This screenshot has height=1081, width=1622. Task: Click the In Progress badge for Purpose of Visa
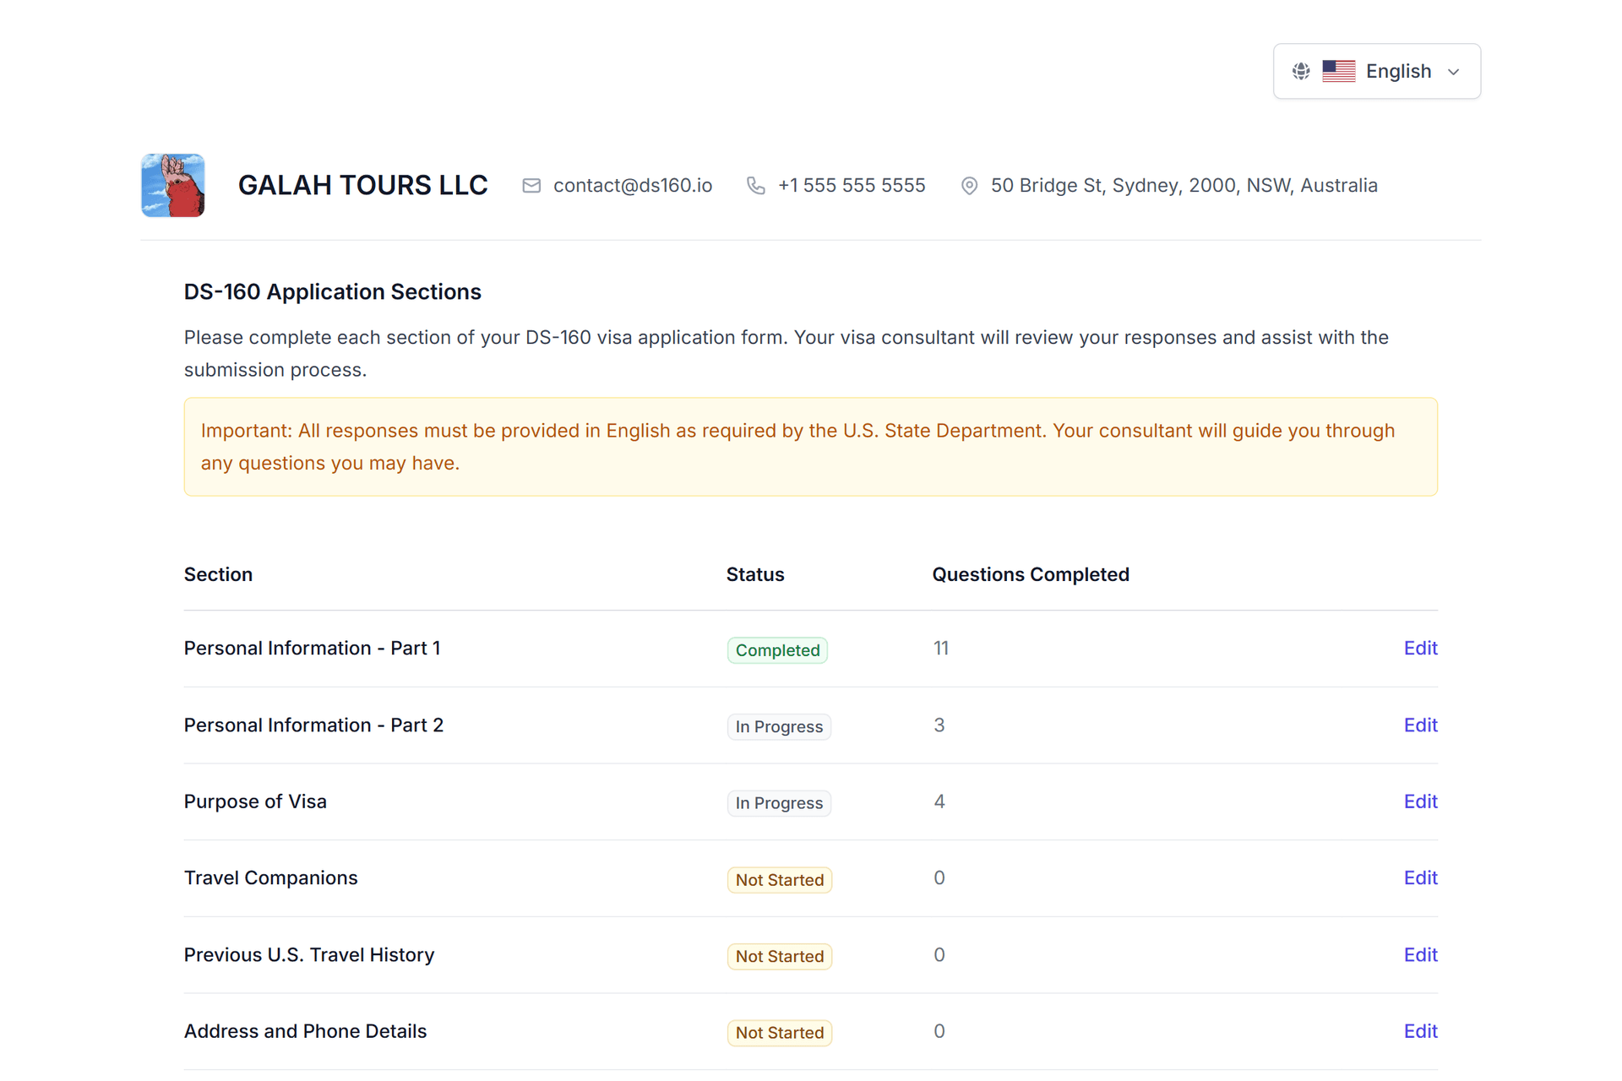click(779, 802)
